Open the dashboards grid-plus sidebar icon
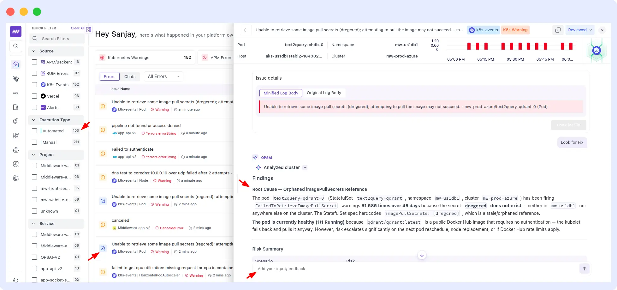This screenshot has height=290, width=617. coord(16,136)
